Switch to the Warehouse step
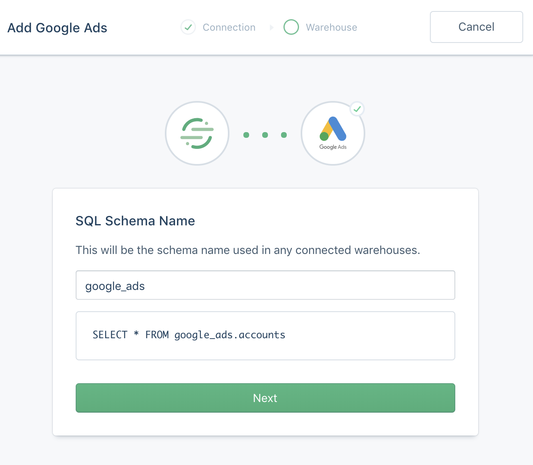 point(320,27)
